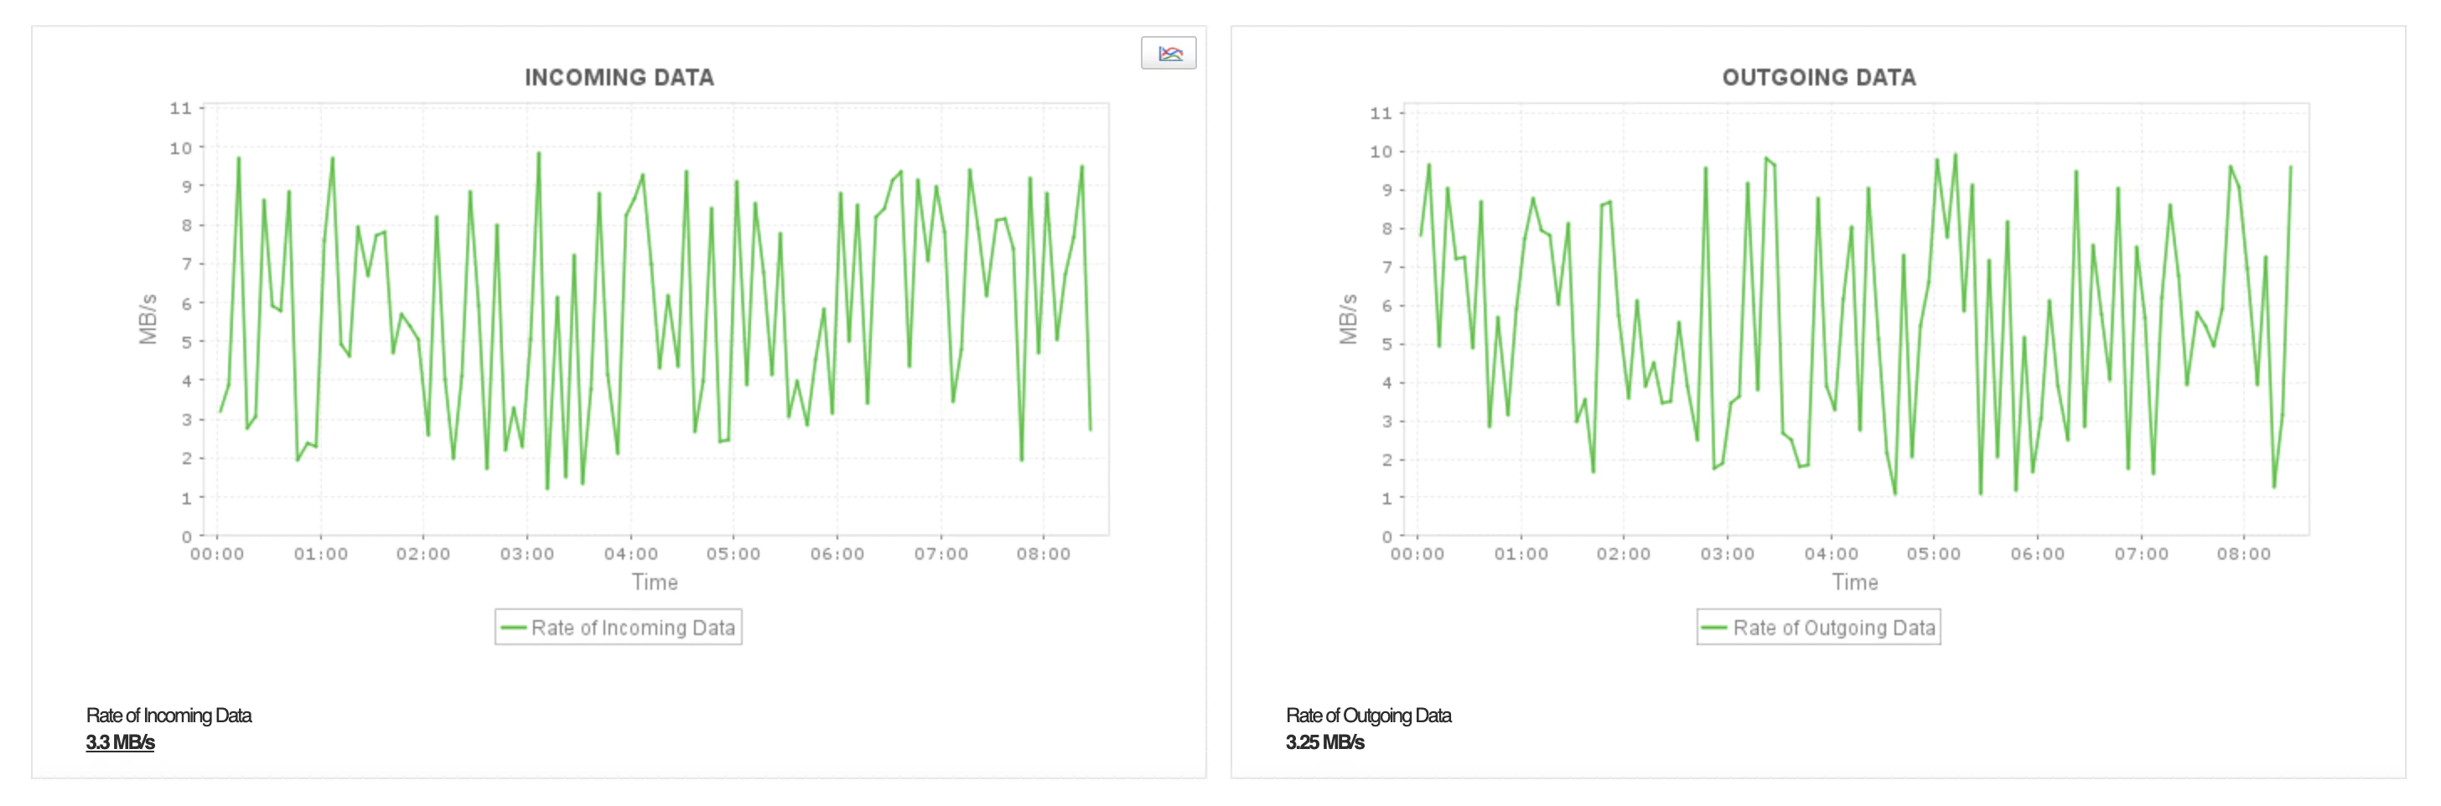Select the INCOMING DATA chart title

click(619, 78)
